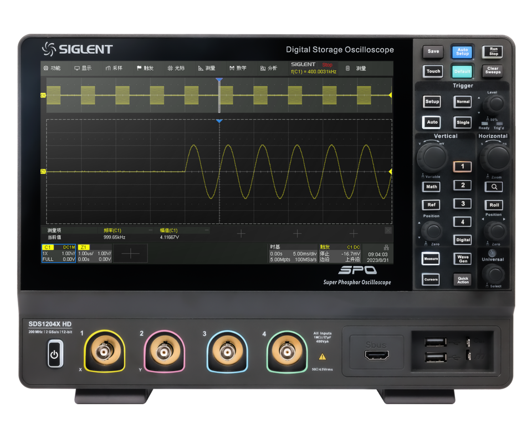Toggle the Run Stop button
This screenshot has width=532, height=438.
pos(493,52)
